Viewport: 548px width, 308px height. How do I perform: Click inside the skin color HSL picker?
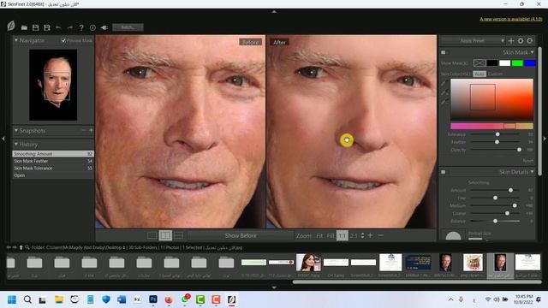coord(491,99)
